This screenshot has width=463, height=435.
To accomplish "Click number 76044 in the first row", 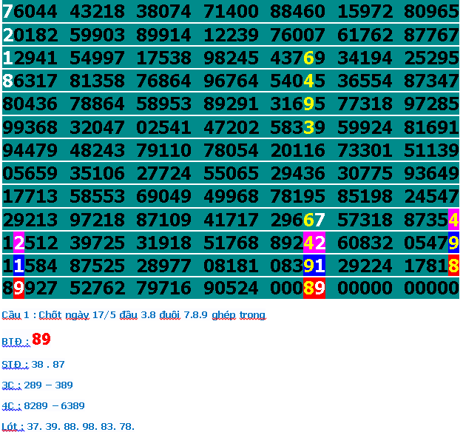I will tap(30, 12).
